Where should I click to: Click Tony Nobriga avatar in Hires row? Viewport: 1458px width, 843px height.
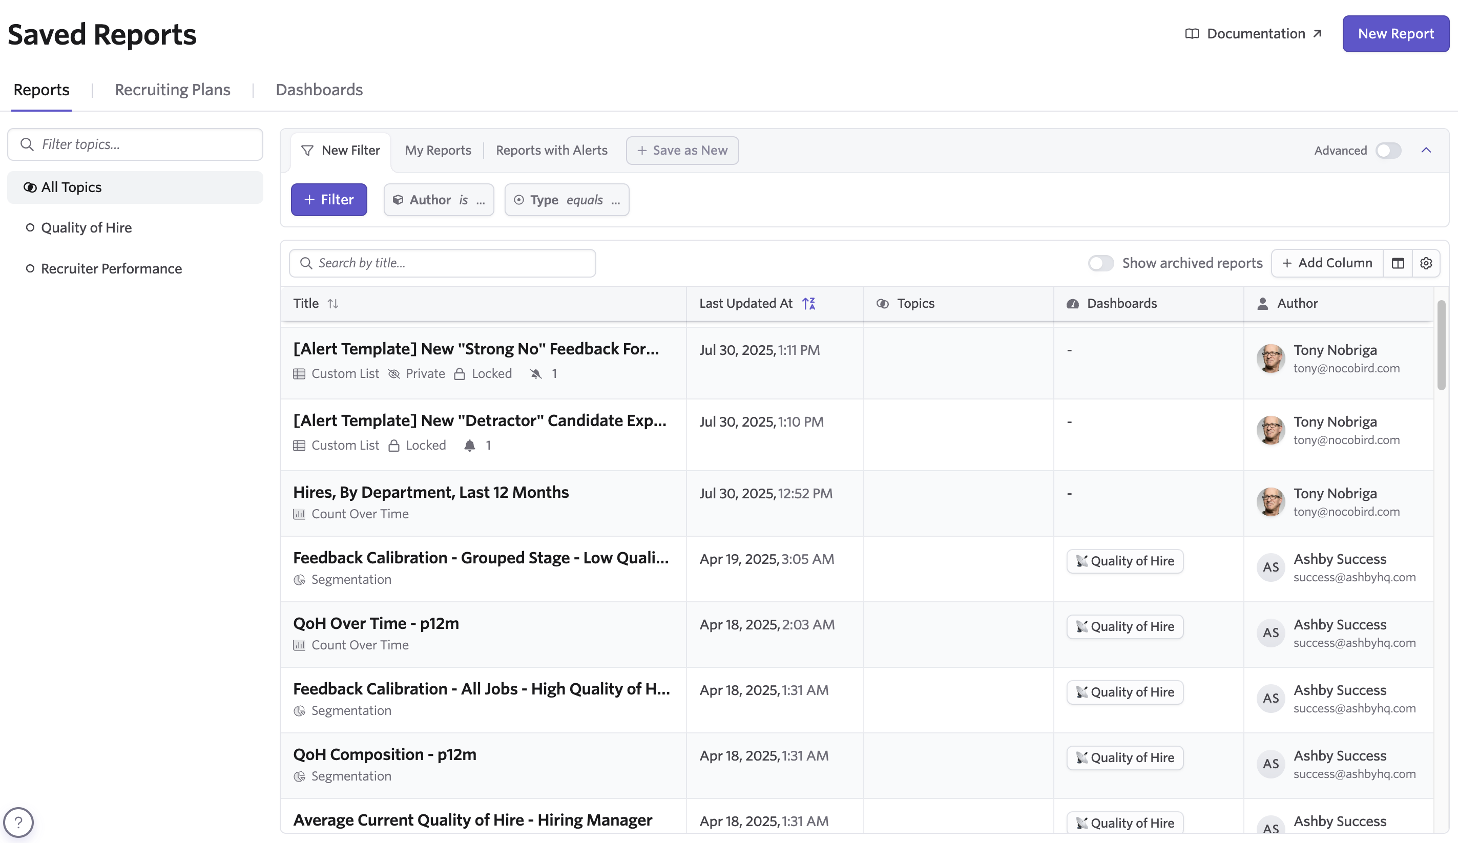[x=1270, y=501]
